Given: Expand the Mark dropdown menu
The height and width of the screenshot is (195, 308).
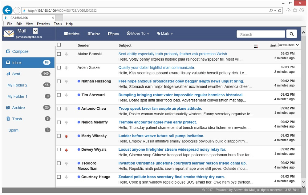Looking at the screenshot, I should 164,34.
